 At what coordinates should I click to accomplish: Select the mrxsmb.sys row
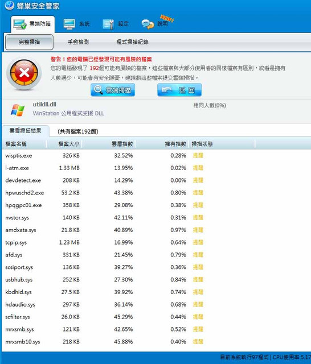[156, 329]
